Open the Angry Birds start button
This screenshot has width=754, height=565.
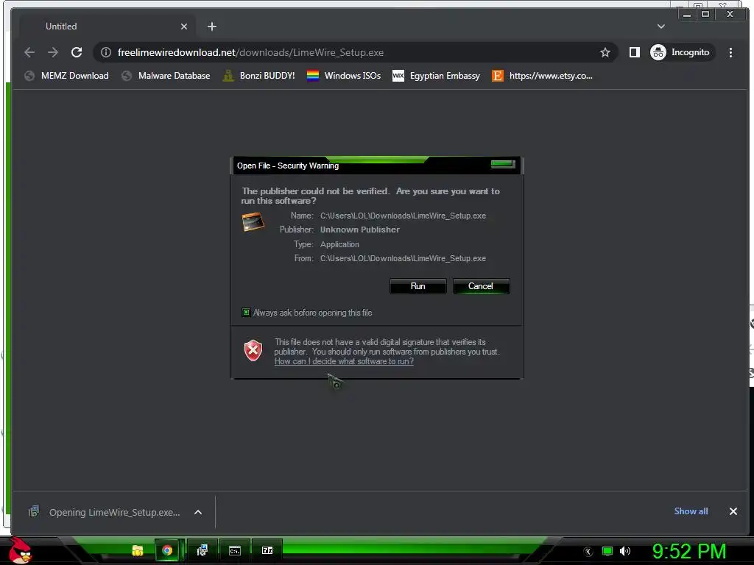pos(20,550)
